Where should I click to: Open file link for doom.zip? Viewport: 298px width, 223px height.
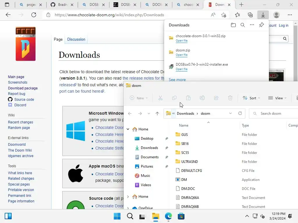click(x=182, y=55)
